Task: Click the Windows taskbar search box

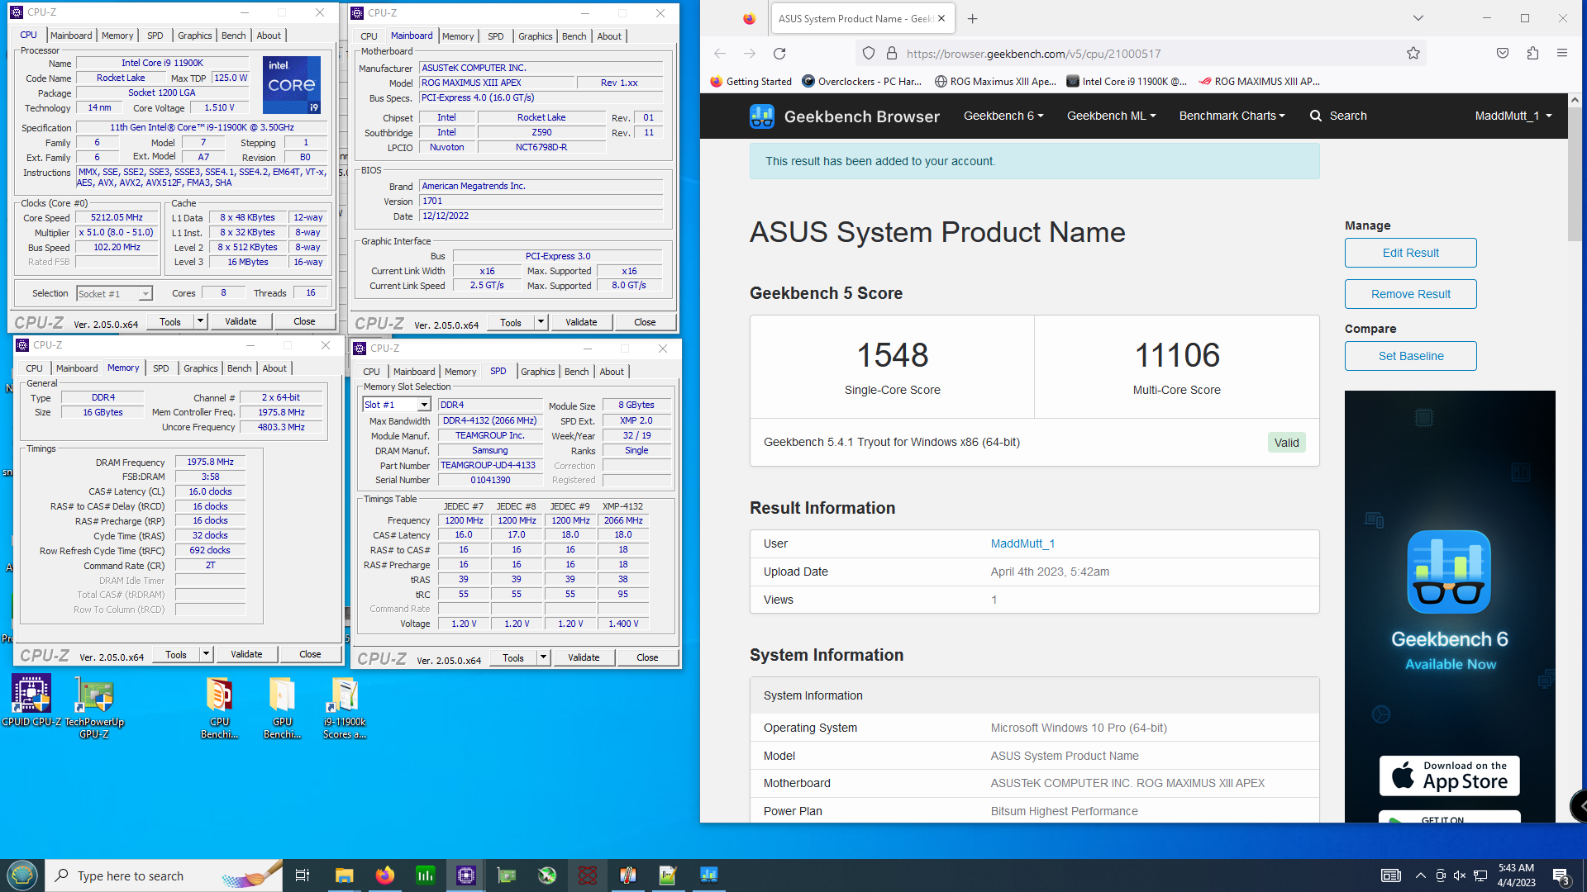Action: click(164, 875)
